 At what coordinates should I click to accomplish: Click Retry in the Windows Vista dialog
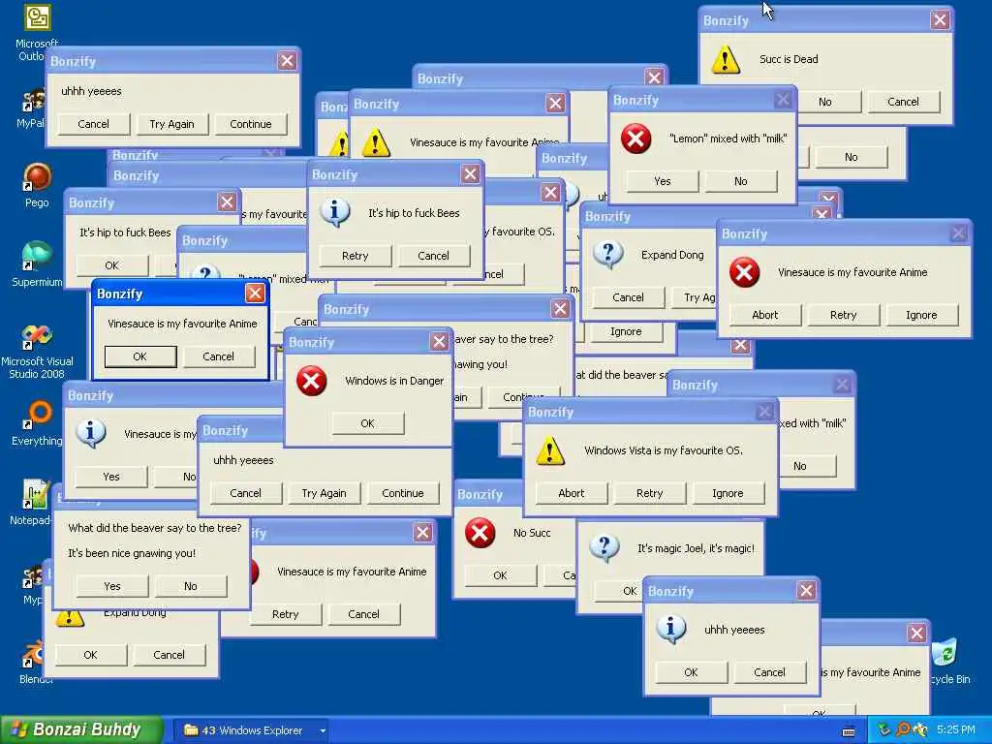[x=650, y=493]
